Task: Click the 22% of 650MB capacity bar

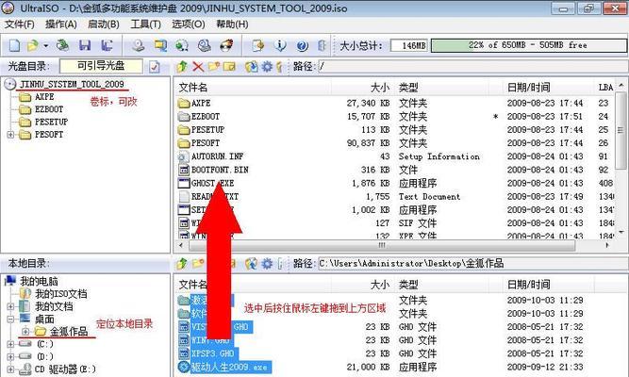Action: (528, 45)
